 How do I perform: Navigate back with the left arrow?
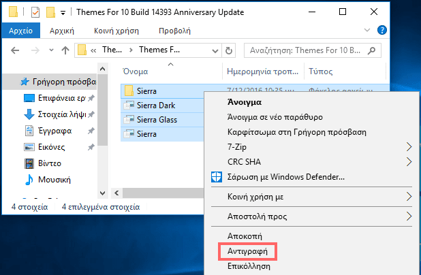click(15, 50)
